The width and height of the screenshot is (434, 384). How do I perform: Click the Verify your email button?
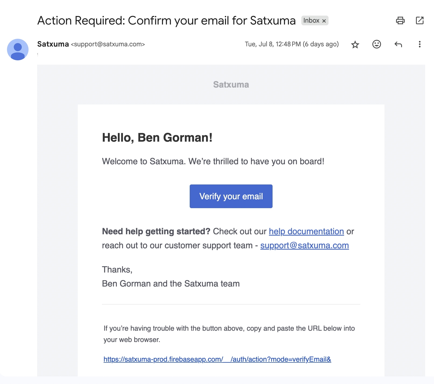coord(231,196)
